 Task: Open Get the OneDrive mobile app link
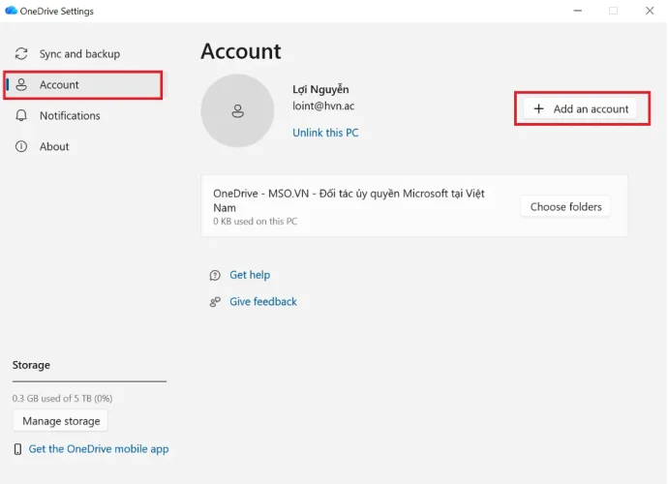[99, 449]
